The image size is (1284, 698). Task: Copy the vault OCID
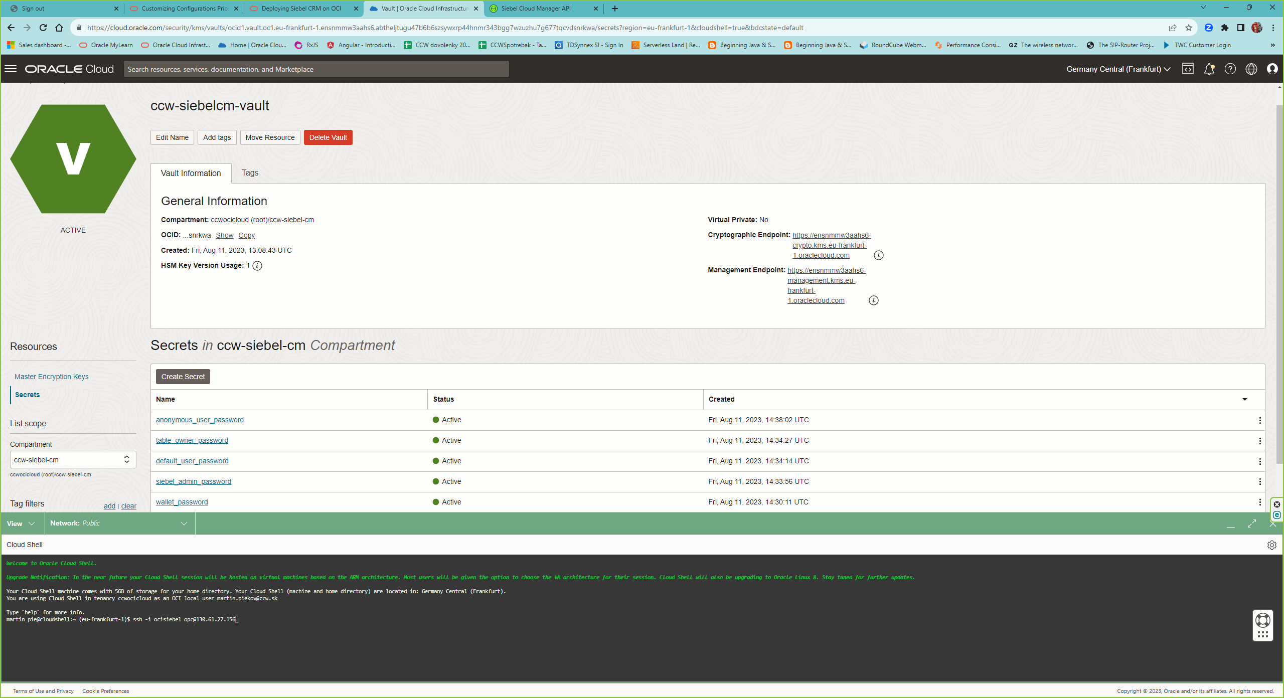point(246,236)
